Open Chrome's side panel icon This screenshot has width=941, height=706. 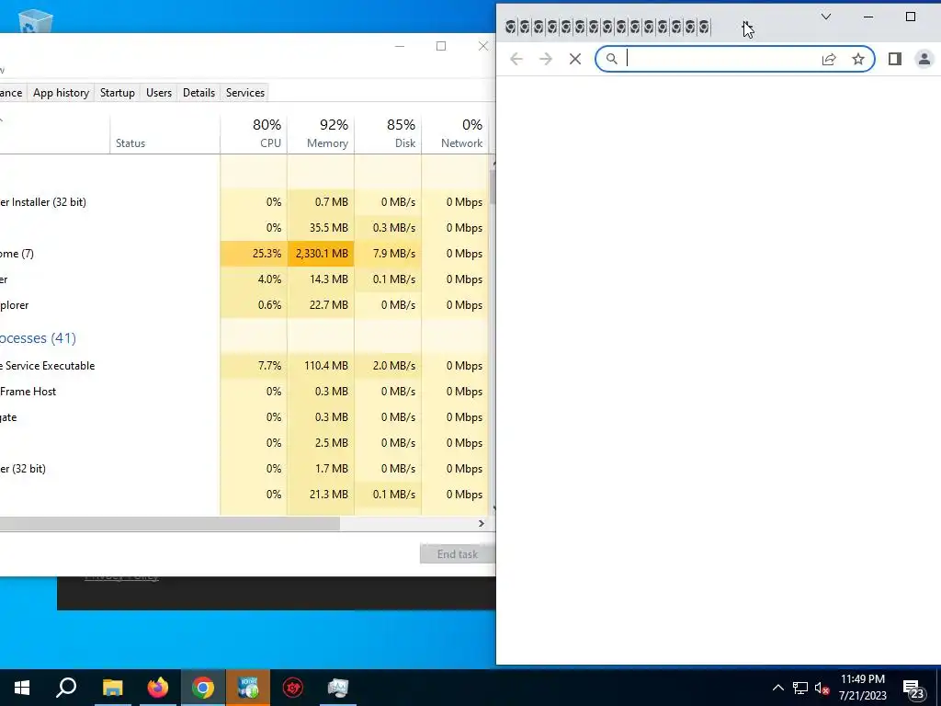[x=895, y=59]
